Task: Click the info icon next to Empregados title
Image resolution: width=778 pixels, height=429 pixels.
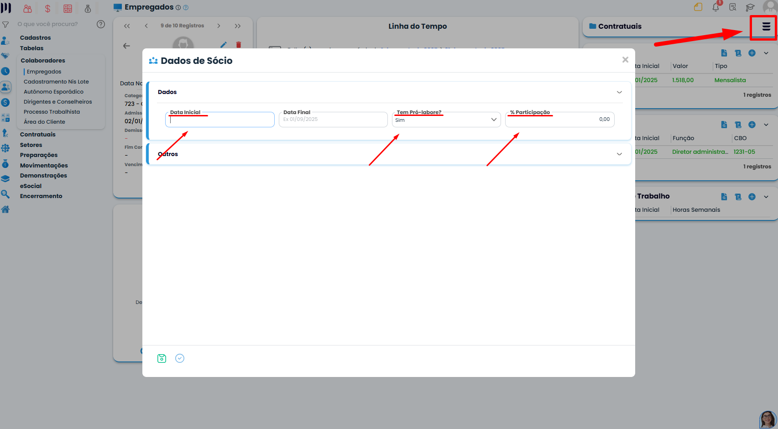Action: (178, 7)
